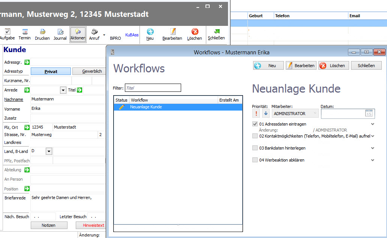Expand the 03 Bankdaten hinterlegen step
387x238 pixels.
pos(372,148)
